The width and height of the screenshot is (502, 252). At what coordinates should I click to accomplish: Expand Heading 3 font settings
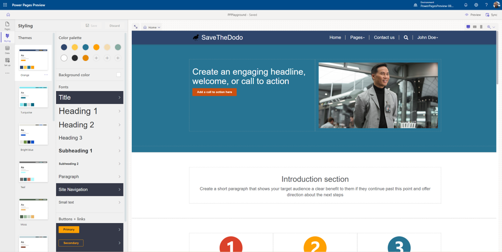pyautogui.click(x=90, y=138)
